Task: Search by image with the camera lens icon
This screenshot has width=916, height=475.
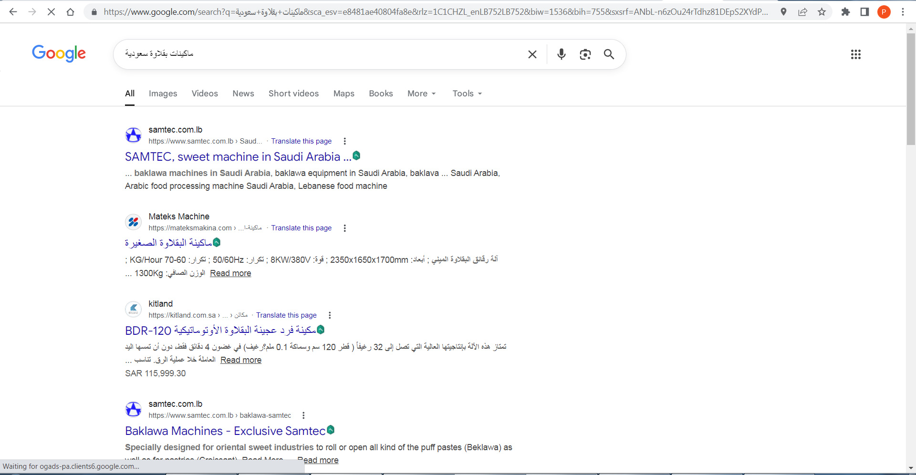Action: point(585,54)
